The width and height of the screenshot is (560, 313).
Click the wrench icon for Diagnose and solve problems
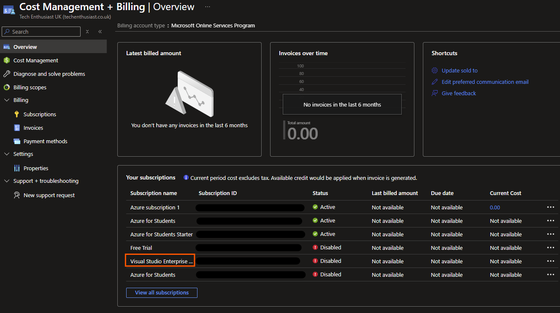point(6,74)
